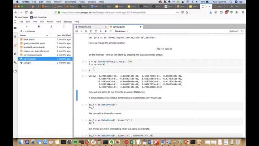Go to Firefox home page
This screenshot has width=259, height=146.
click(32, 13)
